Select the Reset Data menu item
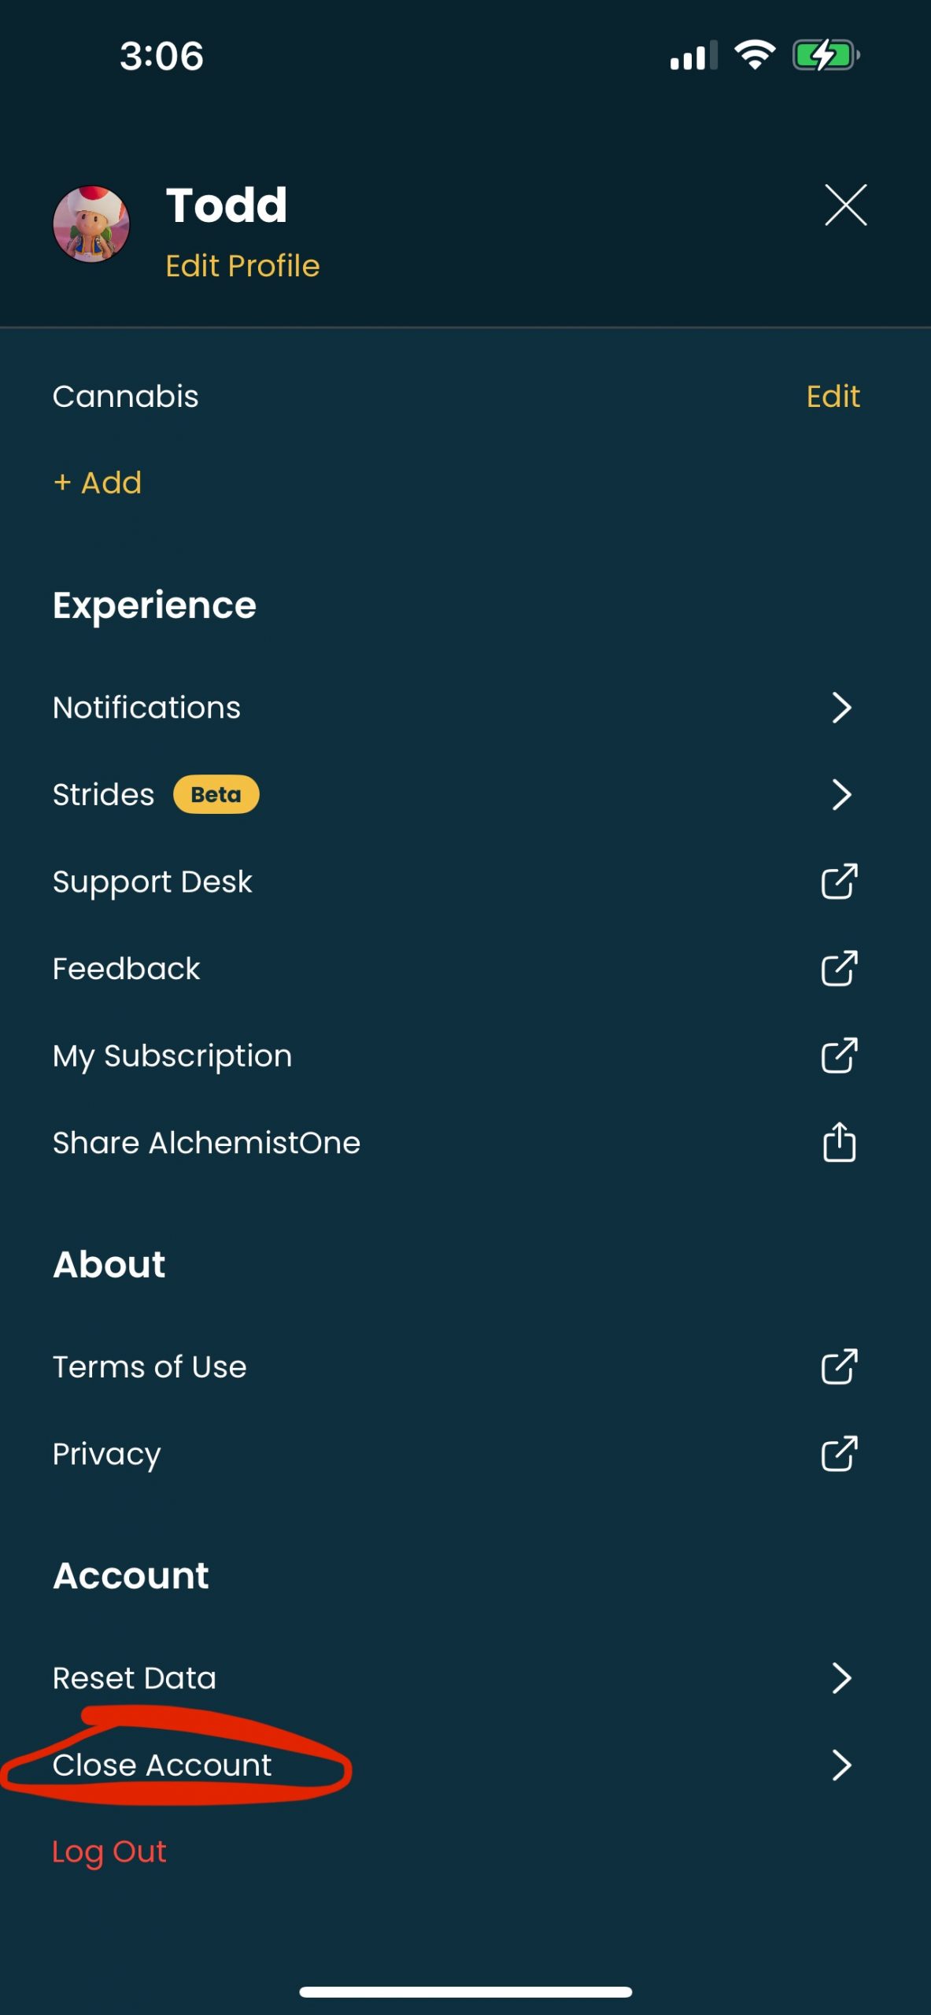 135,1678
